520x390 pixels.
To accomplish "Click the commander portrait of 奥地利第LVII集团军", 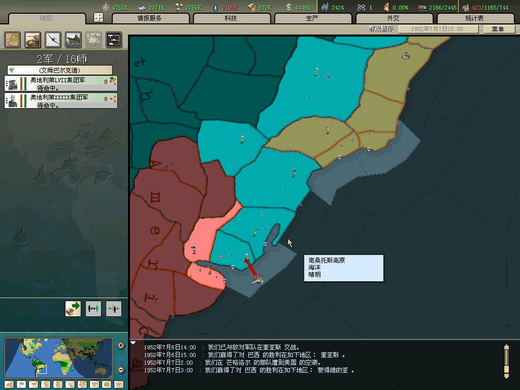I will 13,84.
